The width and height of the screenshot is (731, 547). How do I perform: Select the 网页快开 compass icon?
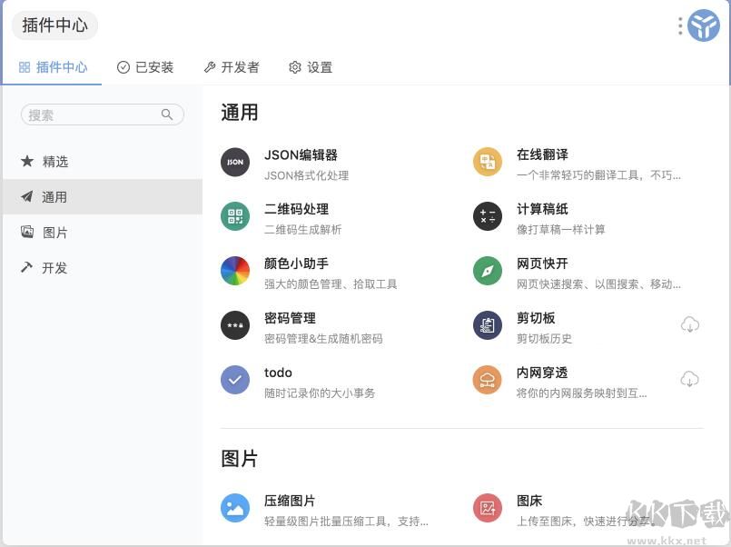pos(487,271)
